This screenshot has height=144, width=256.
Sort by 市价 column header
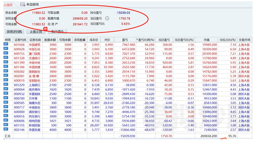pyautogui.click(x=107, y=40)
